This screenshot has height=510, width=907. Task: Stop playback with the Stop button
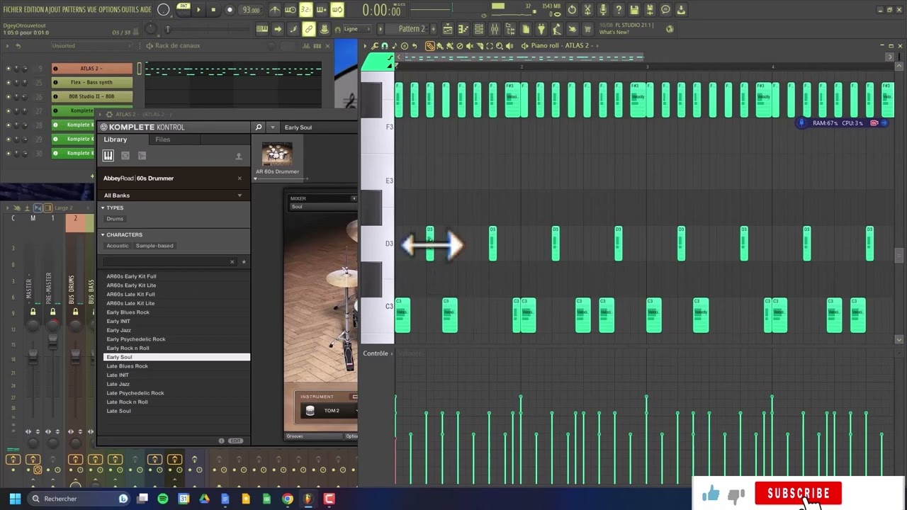213,9
